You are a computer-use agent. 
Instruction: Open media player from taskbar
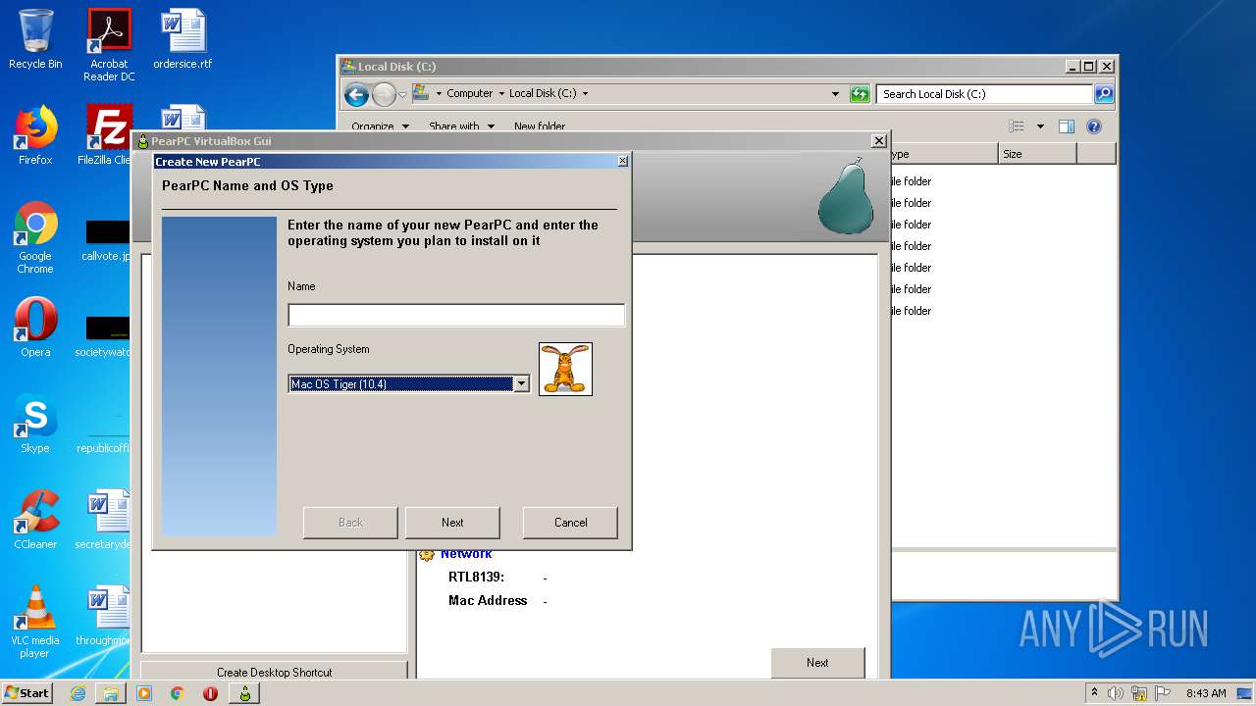(x=144, y=693)
